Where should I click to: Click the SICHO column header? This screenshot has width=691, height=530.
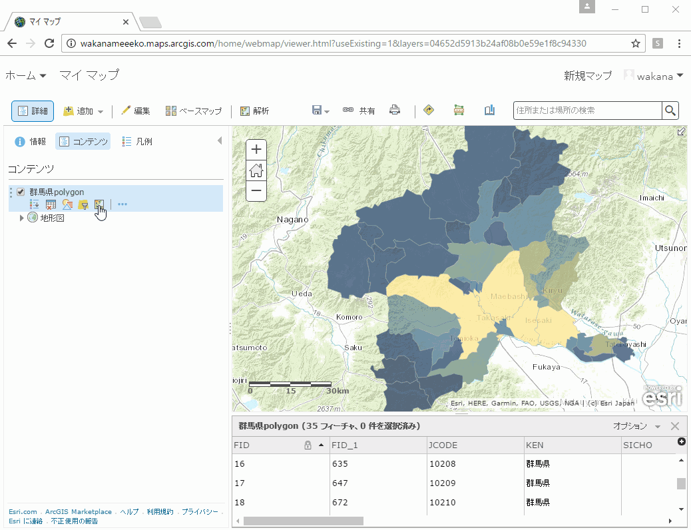pos(648,445)
